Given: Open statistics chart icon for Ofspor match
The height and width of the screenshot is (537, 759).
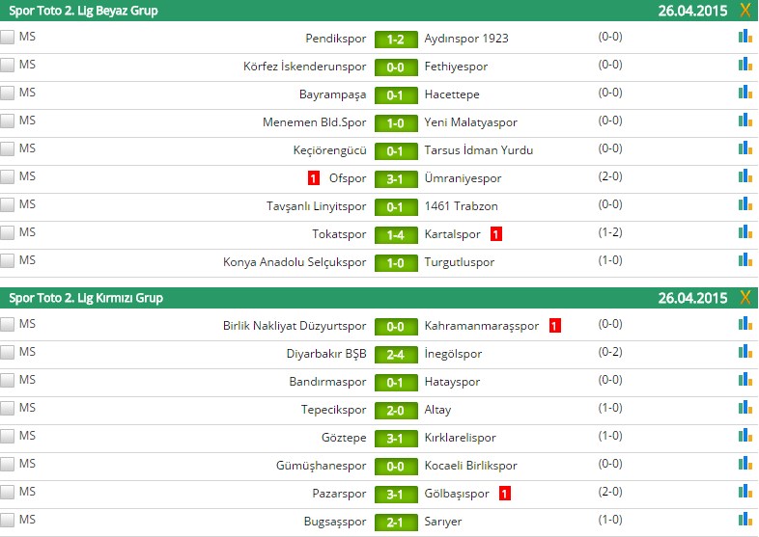Looking at the screenshot, I should tap(745, 176).
